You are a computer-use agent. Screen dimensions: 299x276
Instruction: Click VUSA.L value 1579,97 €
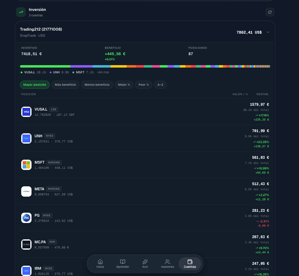[259, 105]
